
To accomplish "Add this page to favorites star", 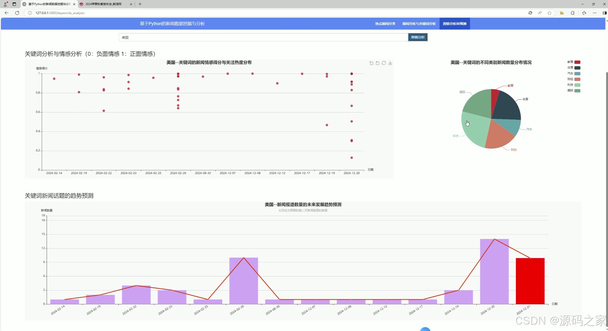I will (549, 13).
